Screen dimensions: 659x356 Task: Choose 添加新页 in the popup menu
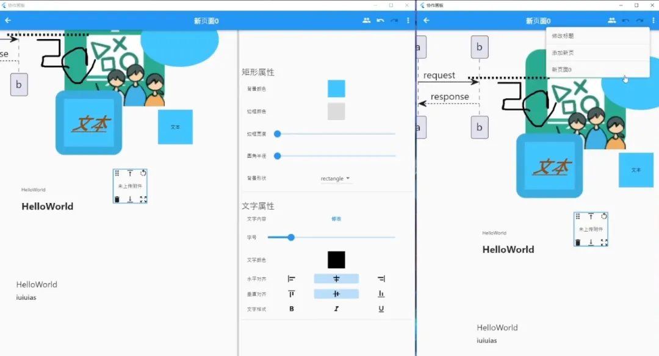[563, 53]
